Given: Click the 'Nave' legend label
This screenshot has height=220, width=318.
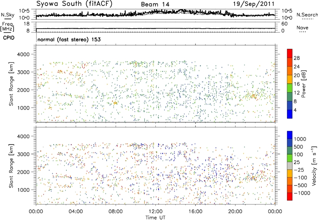Looking at the screenshot, I should coord(302,27).
